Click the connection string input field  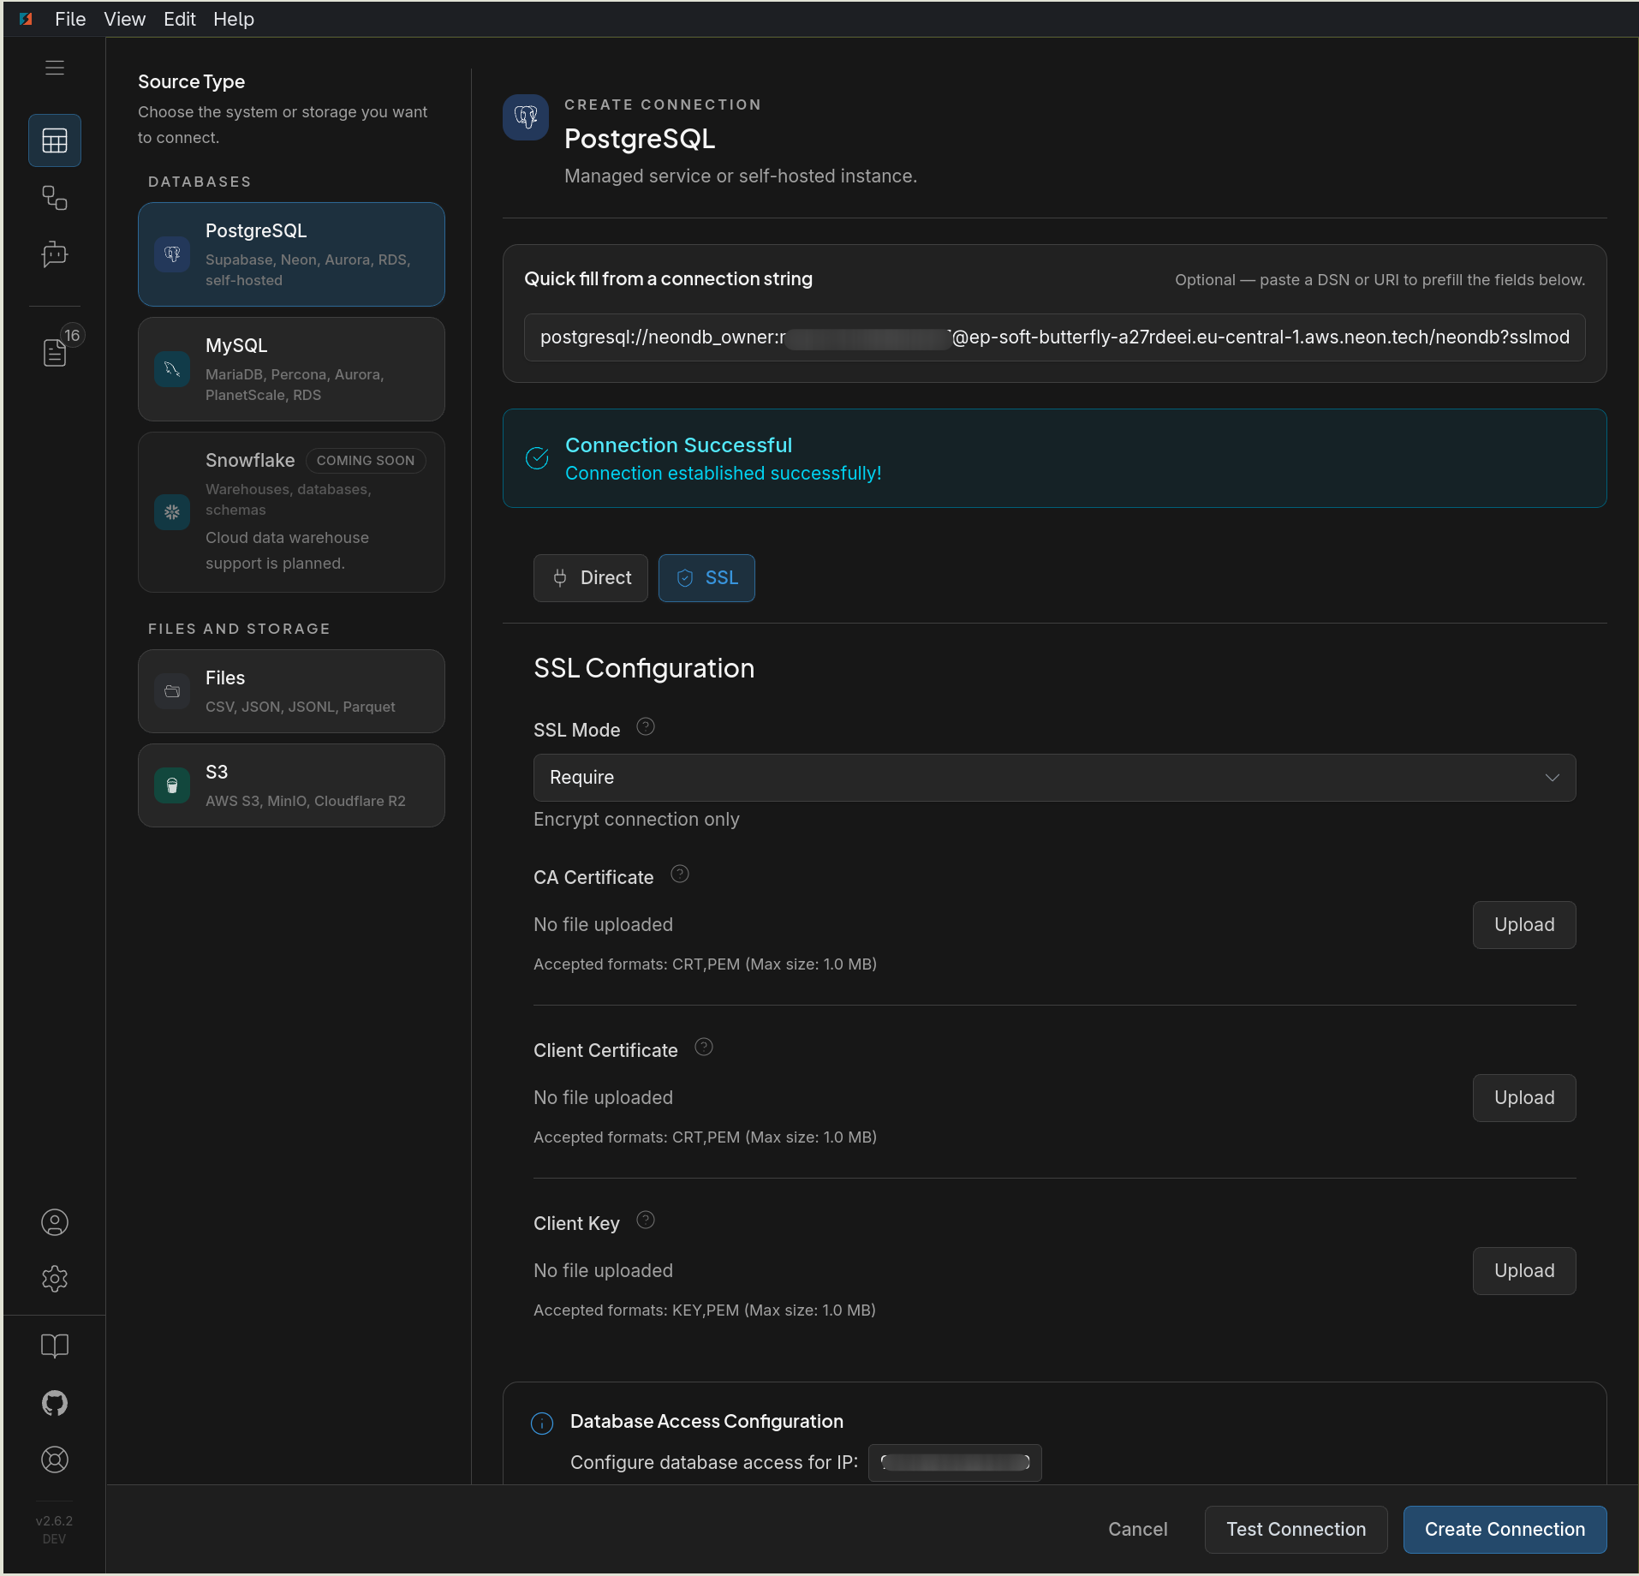click(x=1055, y=337)
